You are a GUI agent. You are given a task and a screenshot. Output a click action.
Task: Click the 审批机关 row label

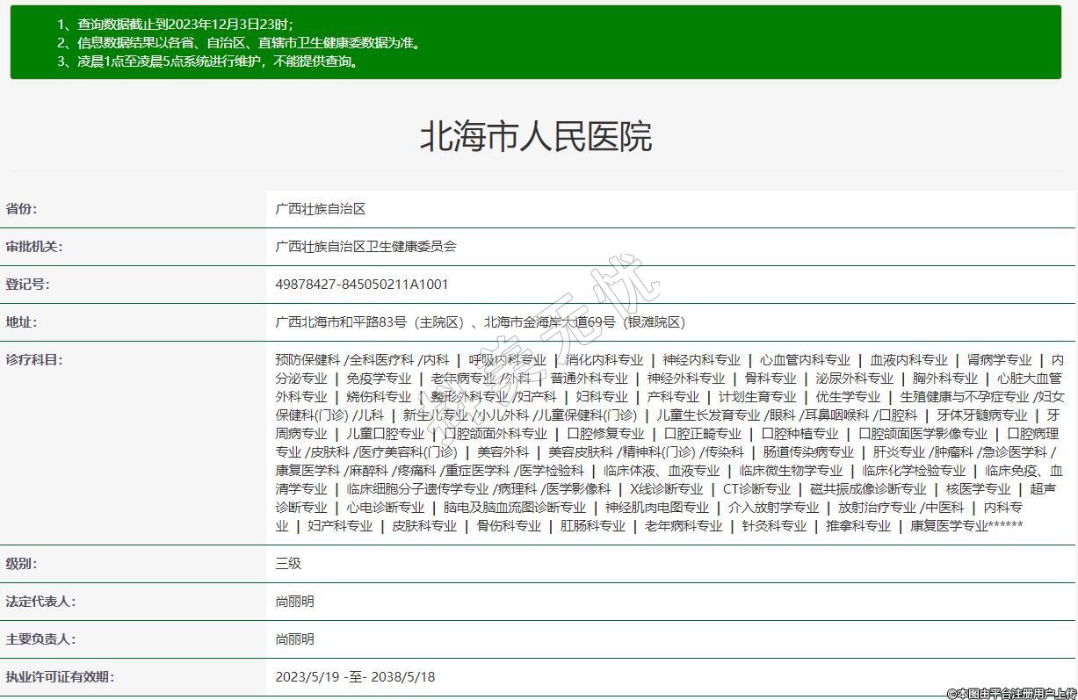click(x=34, y=247)
